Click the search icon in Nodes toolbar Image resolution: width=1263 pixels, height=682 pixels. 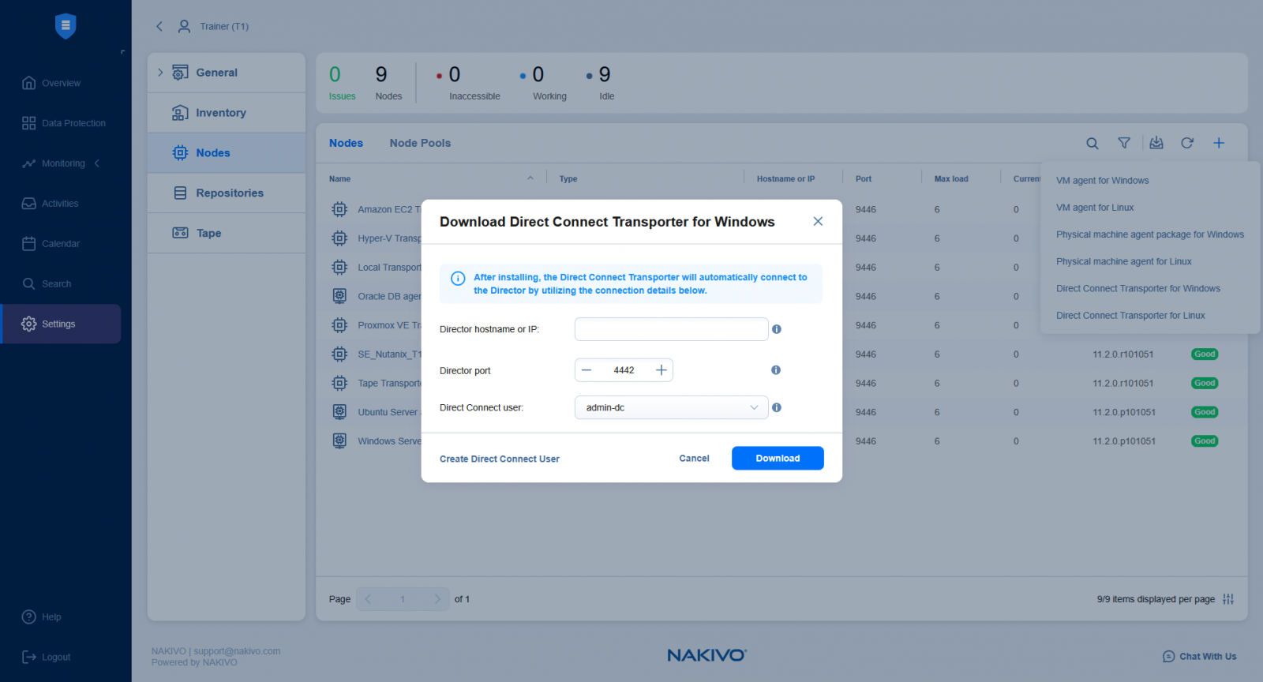click(1092, 143)
